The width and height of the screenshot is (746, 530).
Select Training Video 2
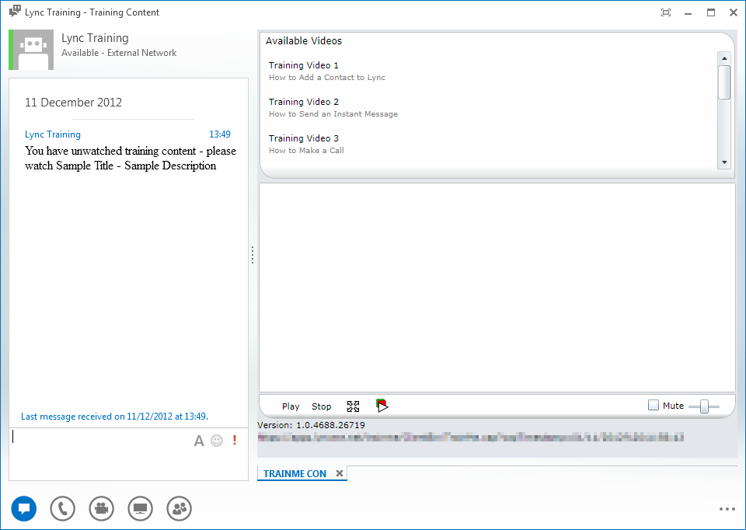click(304, 102)
